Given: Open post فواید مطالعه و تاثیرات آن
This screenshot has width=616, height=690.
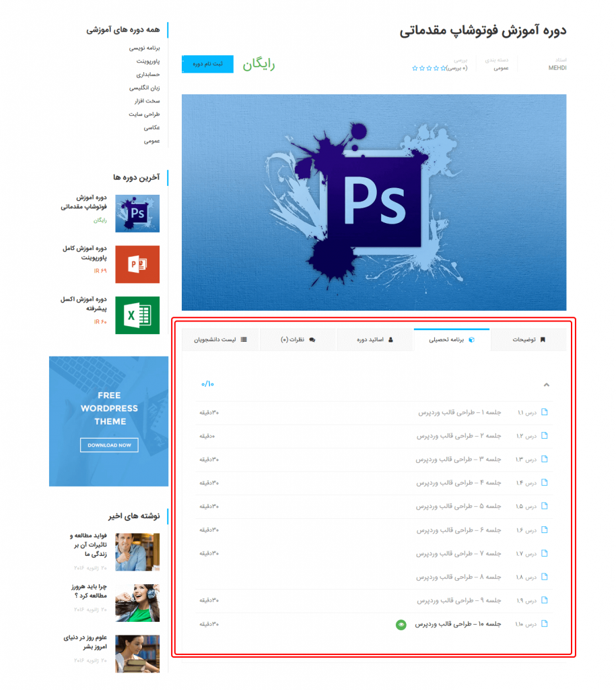Looking at the screenshot, I should tap(88, 544).
